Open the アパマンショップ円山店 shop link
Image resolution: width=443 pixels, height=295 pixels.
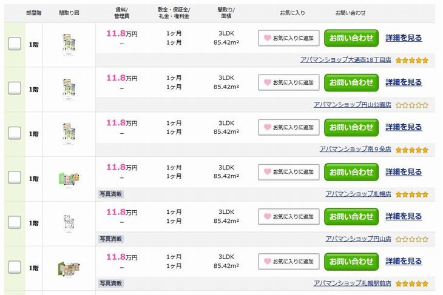[358, 239]
